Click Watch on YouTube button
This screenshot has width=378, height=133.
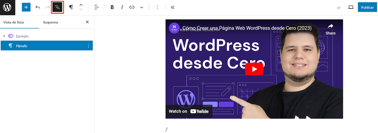tap(189, 111)
